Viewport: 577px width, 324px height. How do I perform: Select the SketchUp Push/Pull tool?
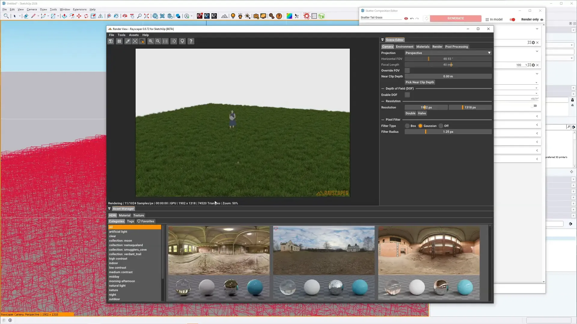(x=64, y=16)
